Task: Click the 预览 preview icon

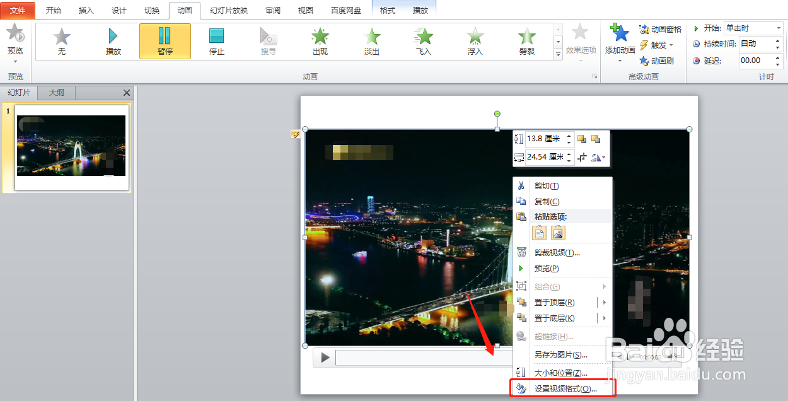Action: point(15,35)
